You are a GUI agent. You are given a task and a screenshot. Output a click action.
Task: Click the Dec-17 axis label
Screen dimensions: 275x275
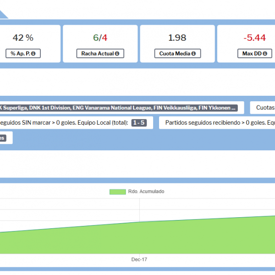tap(139, 259)
